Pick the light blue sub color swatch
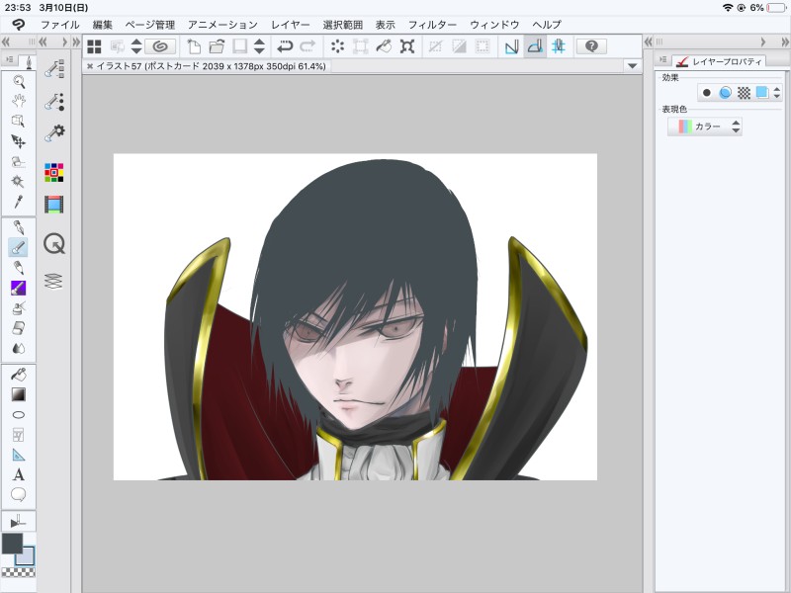The width and height of the screenshot is (791, 593). (27, 556)
